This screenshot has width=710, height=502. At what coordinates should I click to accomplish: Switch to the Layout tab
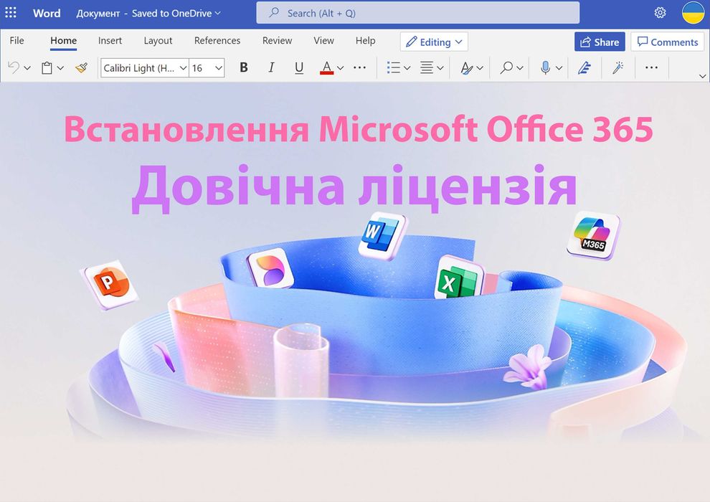point(158,41)
